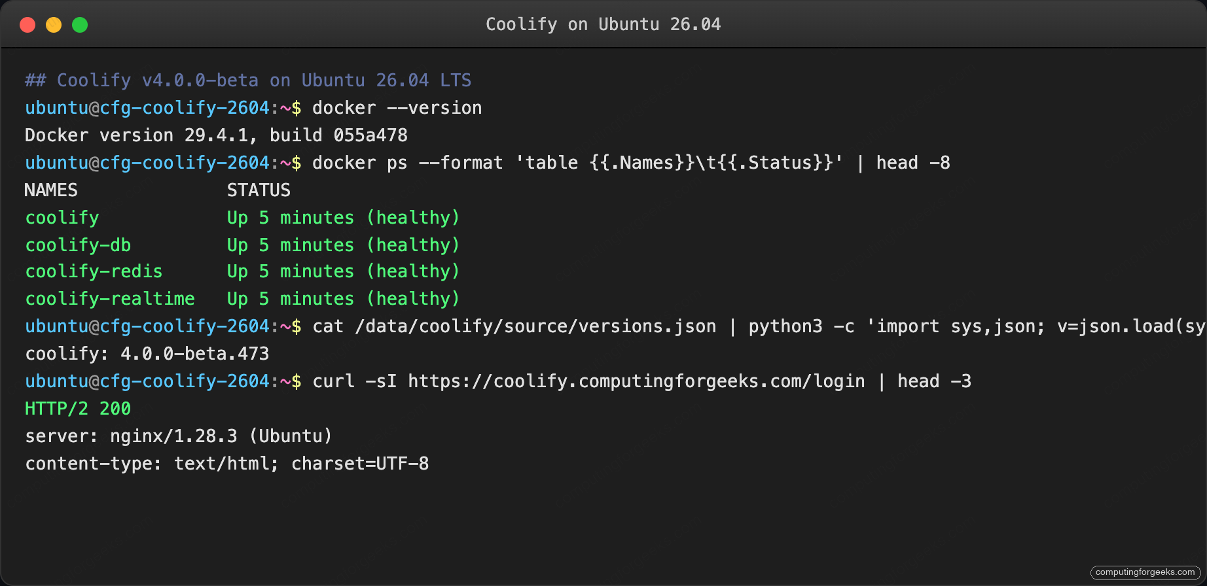Click the STATUS column header
This screenshot has height=586, width=1207.
[x=259, y=190]
